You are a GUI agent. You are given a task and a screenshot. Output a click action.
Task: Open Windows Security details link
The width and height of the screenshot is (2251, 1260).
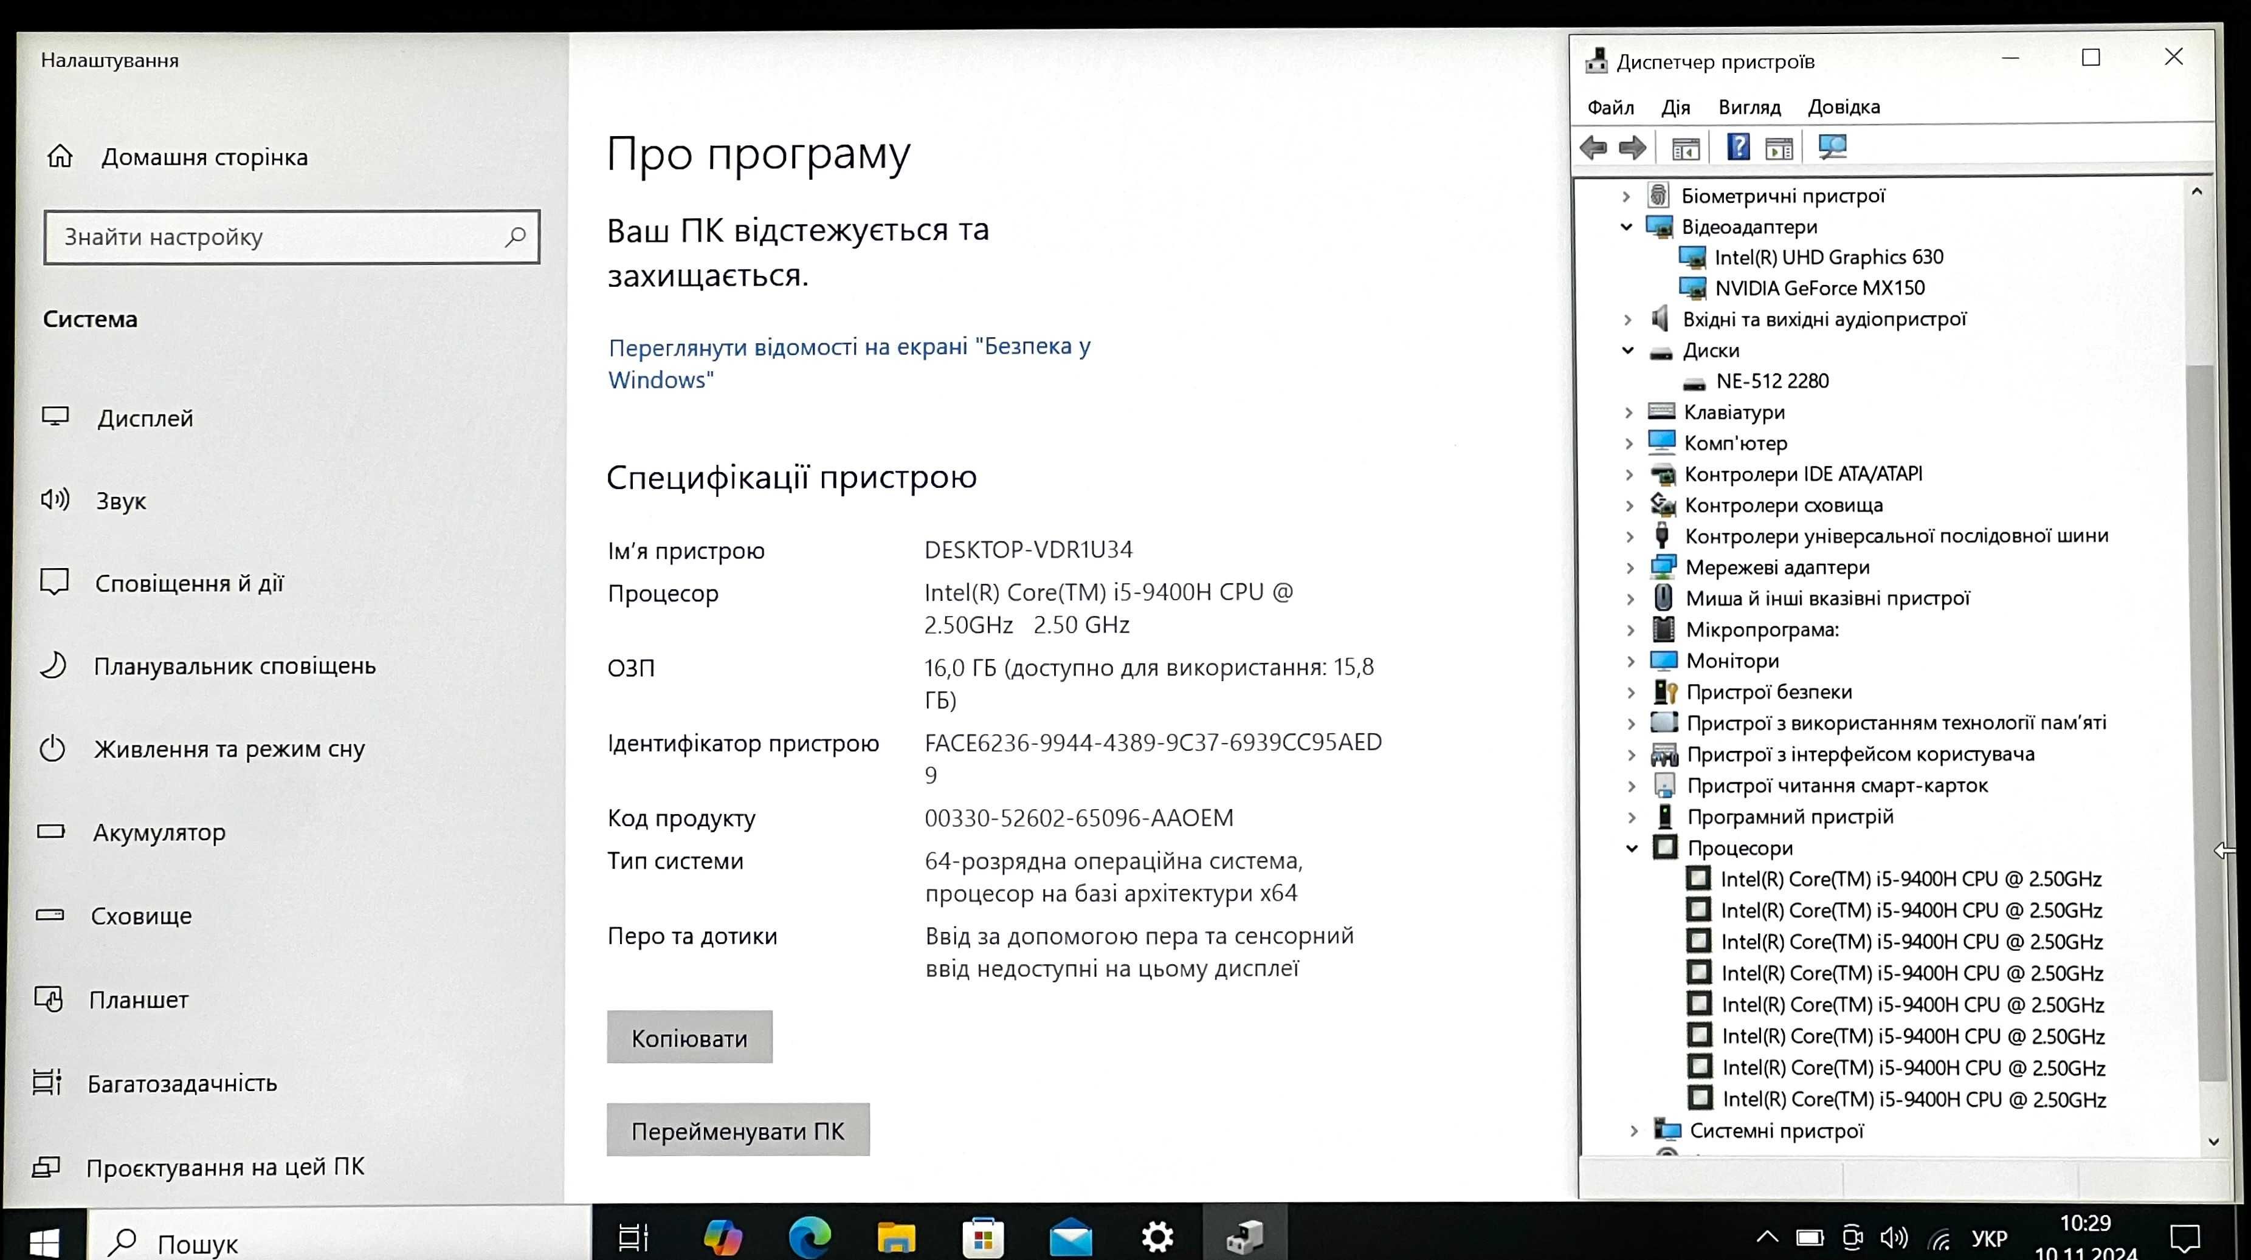pyautogui.click(x=849, y=362)
